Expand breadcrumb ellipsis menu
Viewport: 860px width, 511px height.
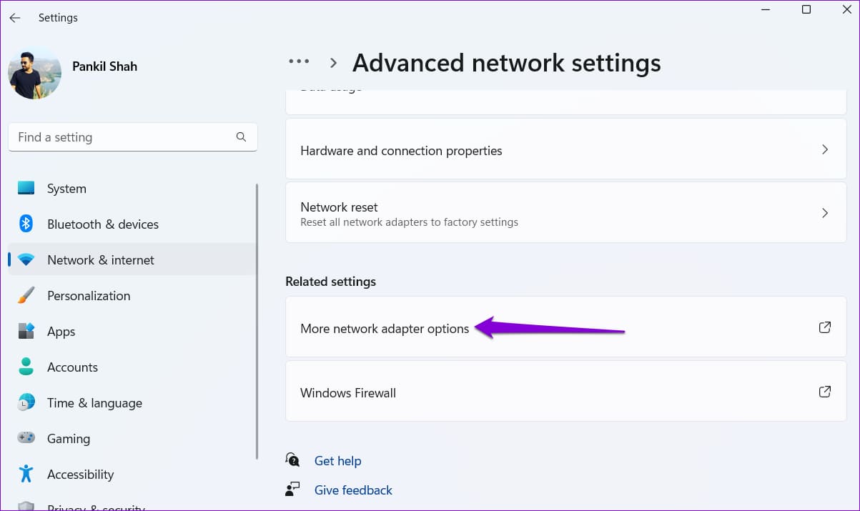299,62
